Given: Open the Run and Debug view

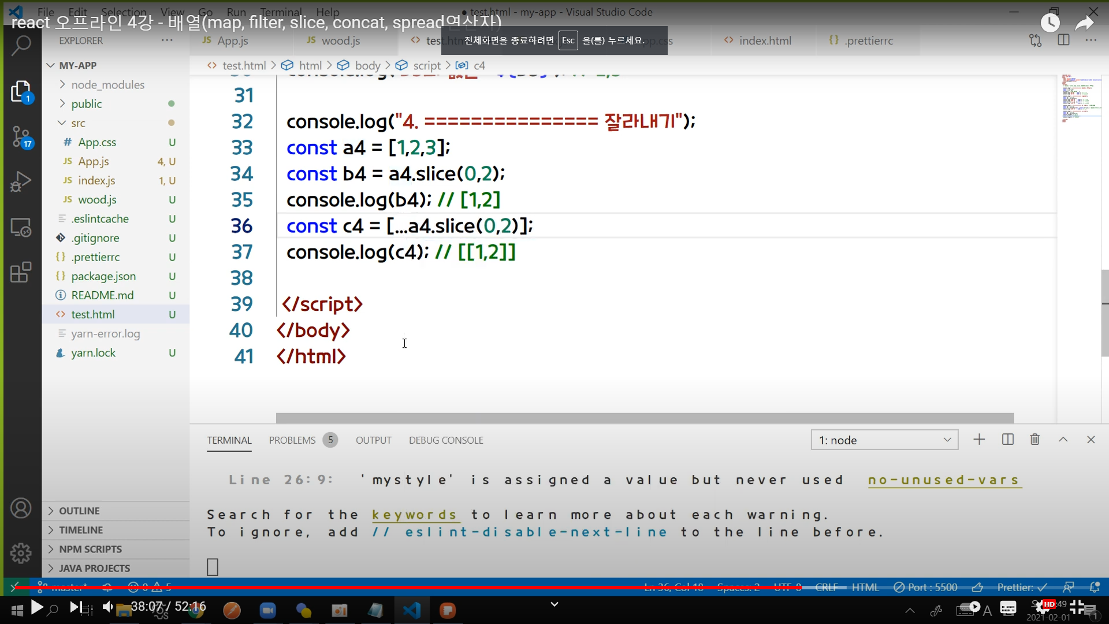Looking at the screenshot, I should click(x=21, y=181).
